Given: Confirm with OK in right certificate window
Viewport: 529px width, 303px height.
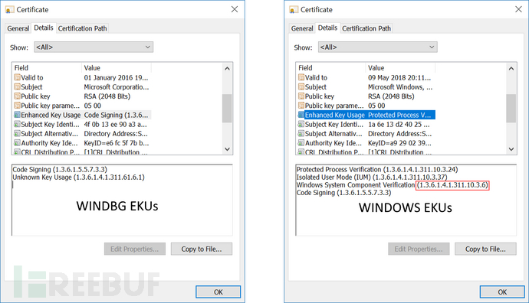Looking at the screenshot, I should 502,292.
